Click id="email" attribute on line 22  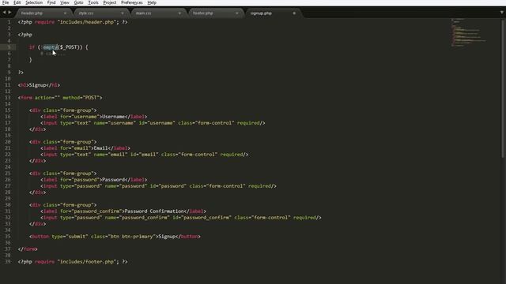pos(144,155)
